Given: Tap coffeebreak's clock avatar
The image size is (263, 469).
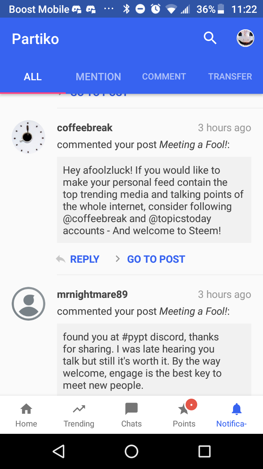Looking at the screenshot, I should point(28,137).
